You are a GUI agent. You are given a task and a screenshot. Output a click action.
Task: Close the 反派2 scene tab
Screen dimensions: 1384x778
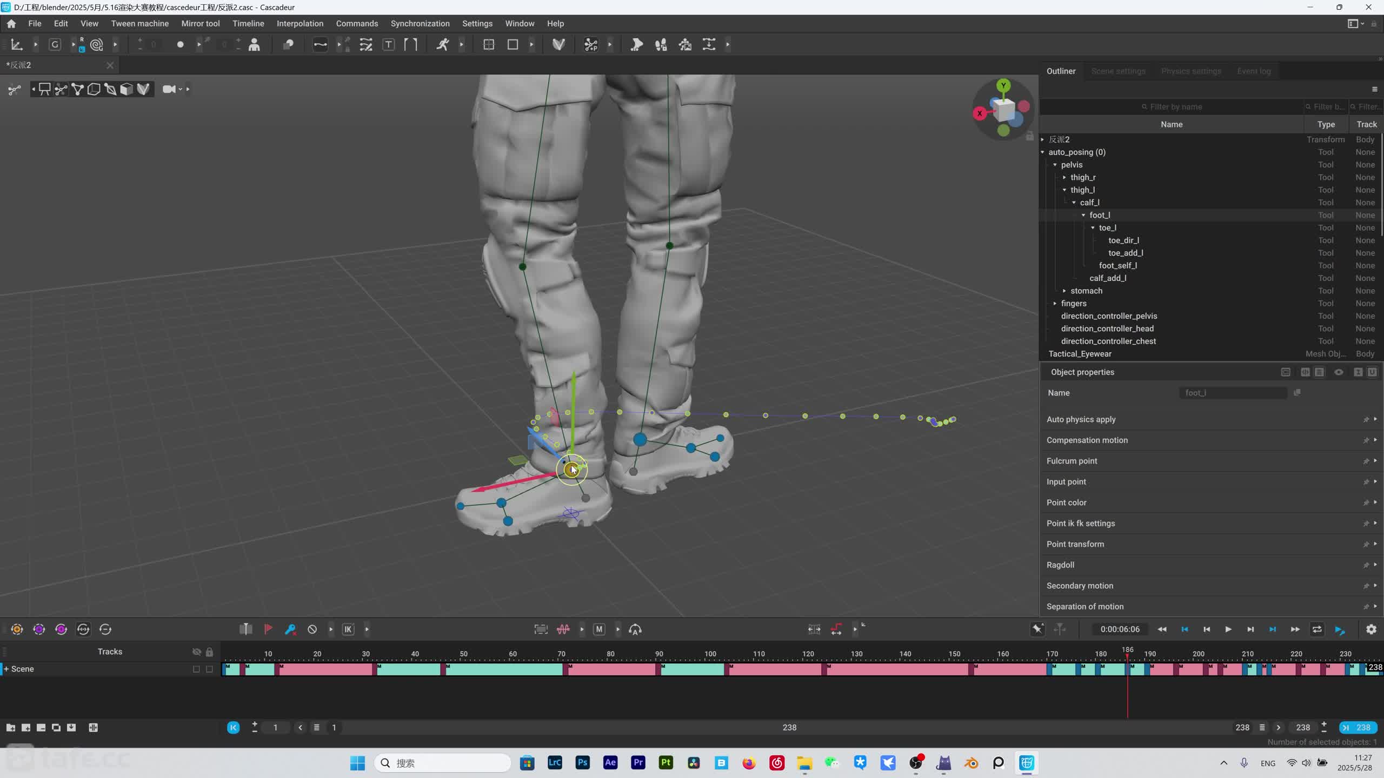[x=110, y=65]
